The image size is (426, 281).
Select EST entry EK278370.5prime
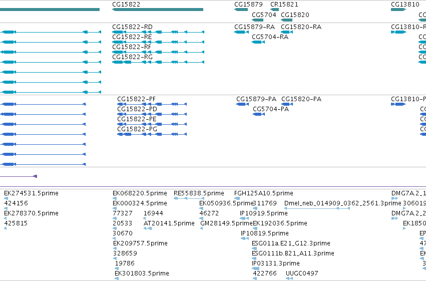coord(31,213)
